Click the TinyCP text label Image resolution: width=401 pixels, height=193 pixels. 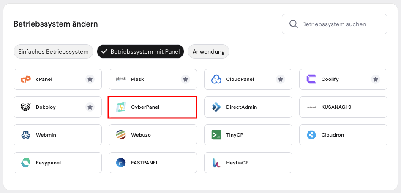(235, 135)
